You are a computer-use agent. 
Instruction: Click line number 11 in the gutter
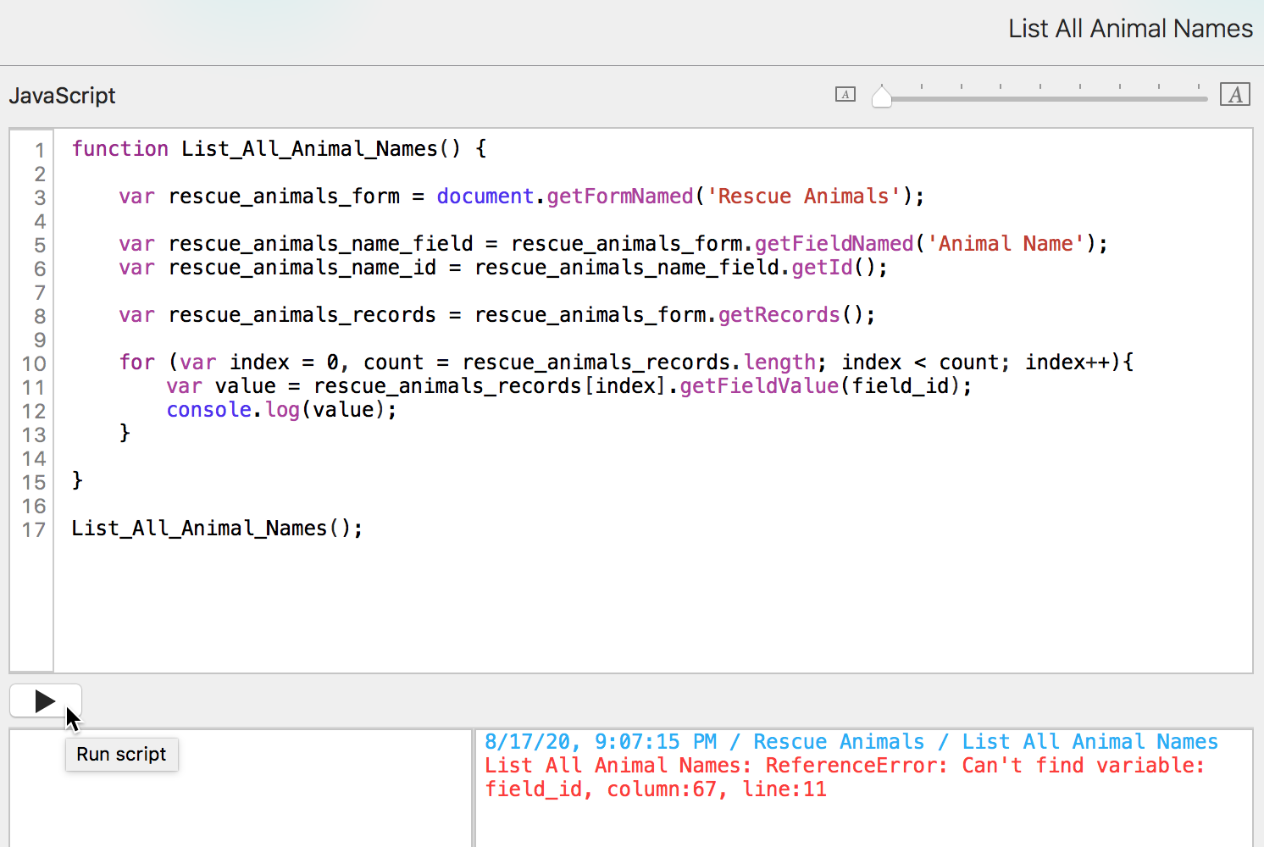(33, 388)
